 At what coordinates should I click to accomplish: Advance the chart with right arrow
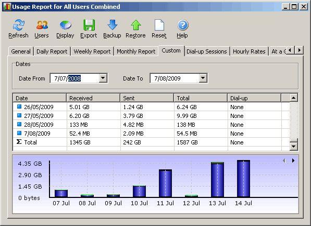click(x=293, y=161)
